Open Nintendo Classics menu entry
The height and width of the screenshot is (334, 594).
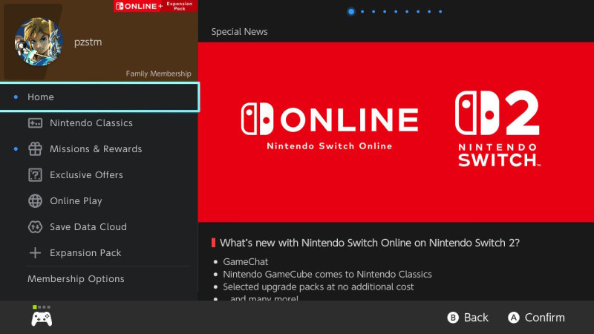click(99, 123)
